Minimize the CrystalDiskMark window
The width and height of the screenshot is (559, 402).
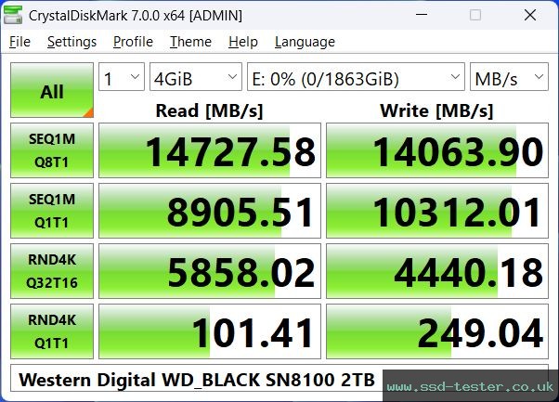(422, 15)
